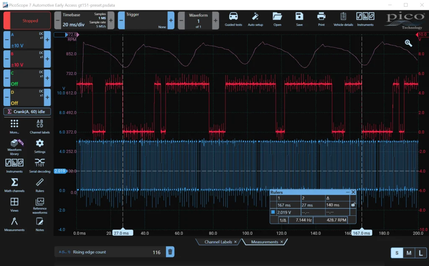Viewport: 429px width, 266px height.
Task: Open Views grid icon
Action: (14, 205)
